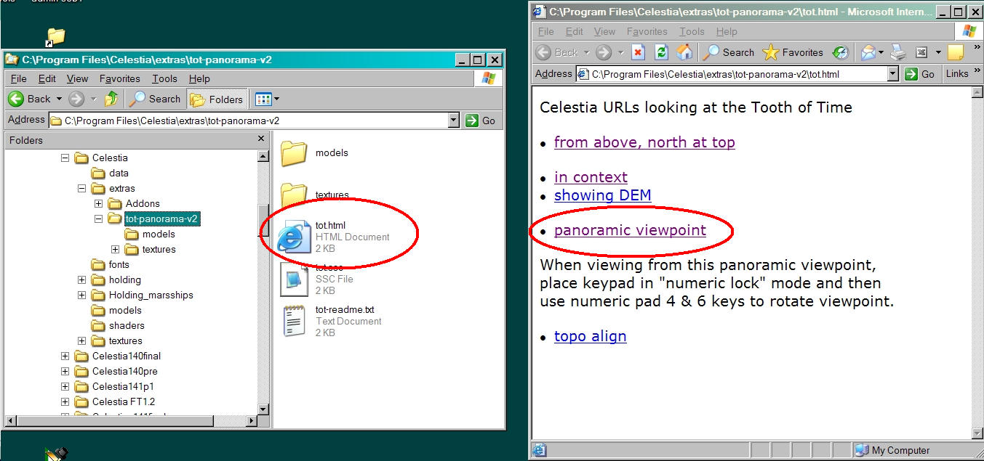Expand the Explorer address bar dropdown
984x461 pixels.
pos(454,121)
